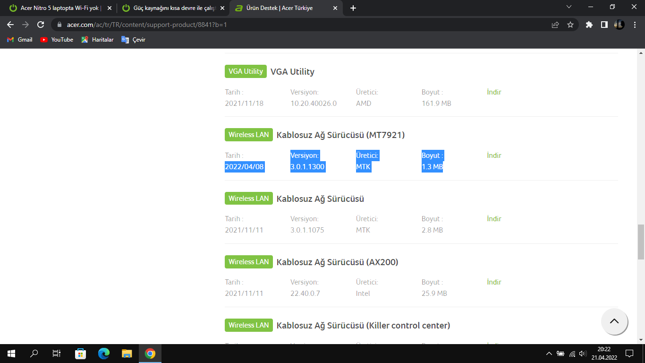Screen dimensions: 645x363
Task: Click the Kablosuz Ağ Sürücüsü (MT7921) title
Action: click(x=340, y=135)
